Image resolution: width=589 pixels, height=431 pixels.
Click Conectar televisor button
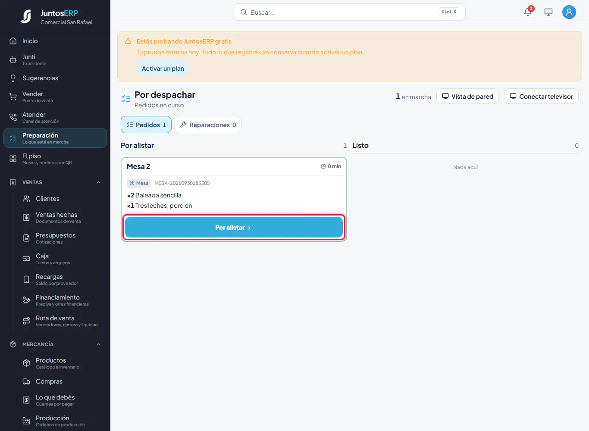tap(541, 96)
